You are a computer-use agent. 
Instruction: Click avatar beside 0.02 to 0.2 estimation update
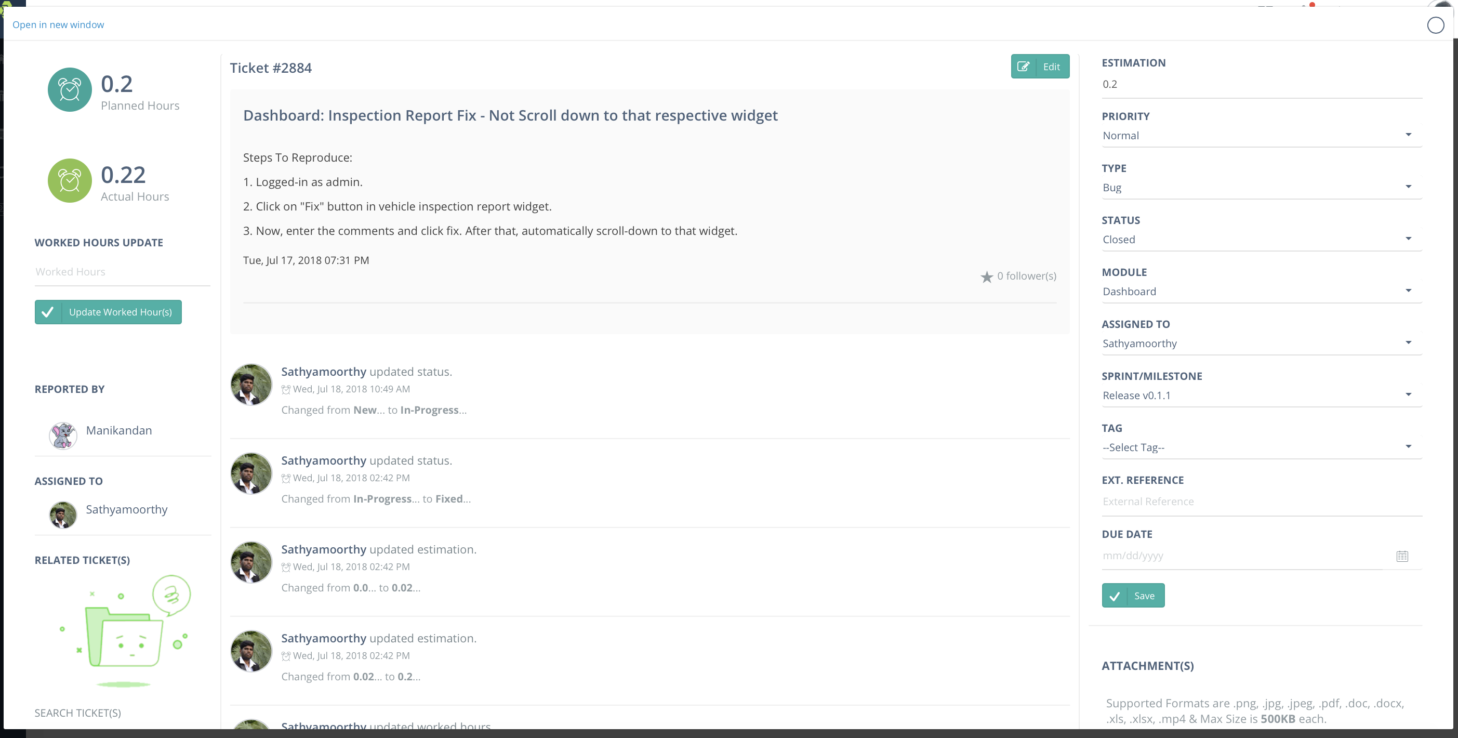coord(251,651)
